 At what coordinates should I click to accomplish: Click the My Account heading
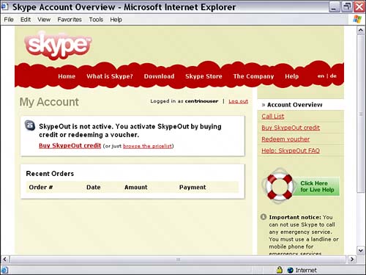click(x=49, y=102)
